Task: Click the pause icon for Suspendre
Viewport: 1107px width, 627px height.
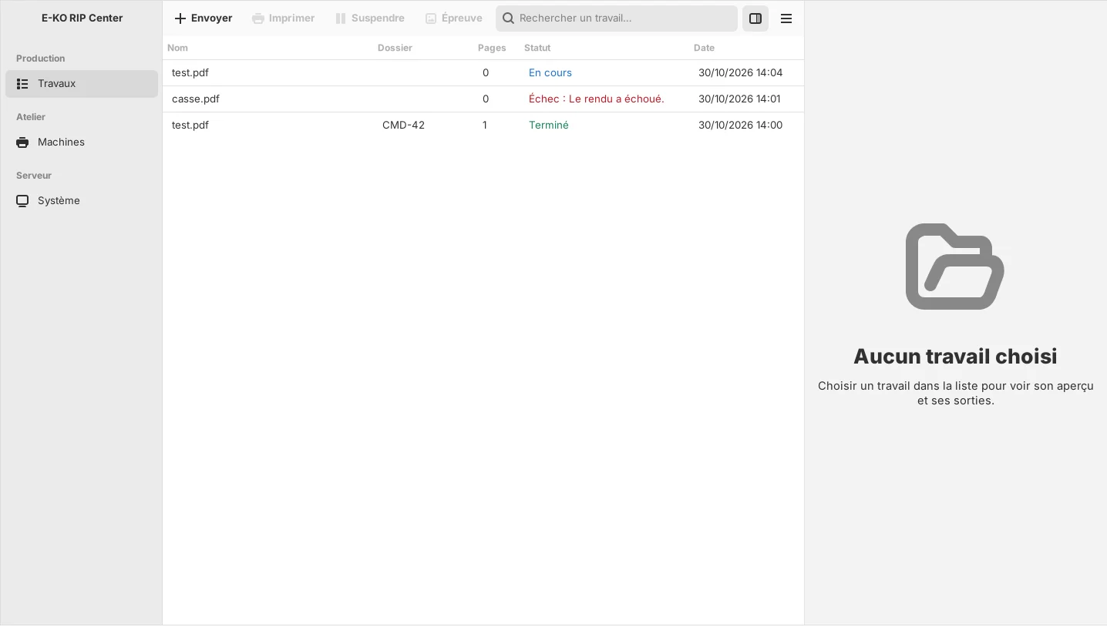Action: point(341,18)
